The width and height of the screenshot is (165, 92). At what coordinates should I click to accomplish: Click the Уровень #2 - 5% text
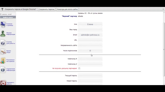tap(90, 13)
